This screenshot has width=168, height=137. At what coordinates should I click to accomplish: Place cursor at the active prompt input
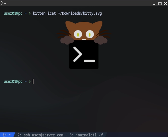coord(33,81)
